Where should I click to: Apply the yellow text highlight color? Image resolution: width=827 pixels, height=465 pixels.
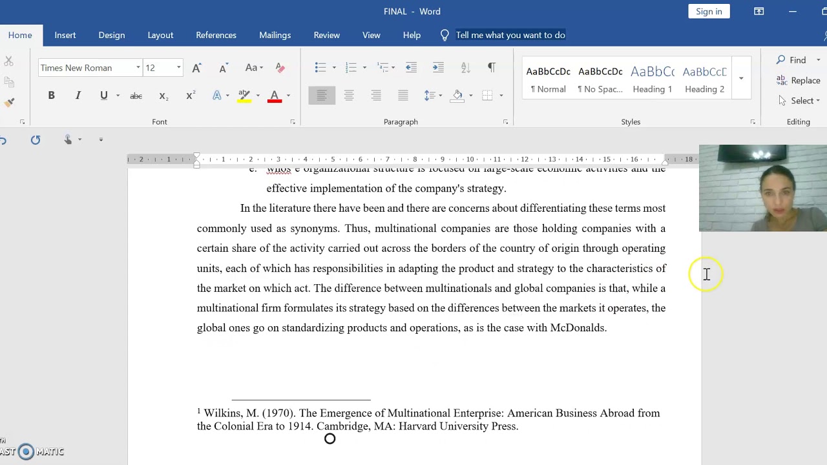click(x=244, y=96)
